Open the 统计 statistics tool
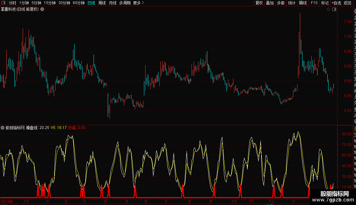 click(x=292, y=3)
